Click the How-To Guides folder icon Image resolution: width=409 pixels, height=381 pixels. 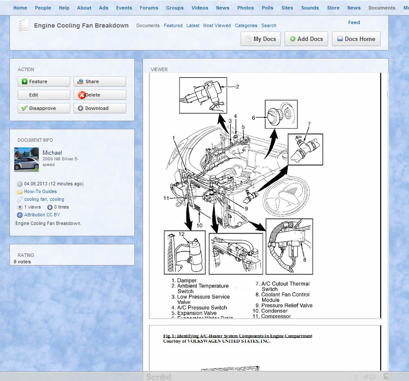(x=20, y=191)
